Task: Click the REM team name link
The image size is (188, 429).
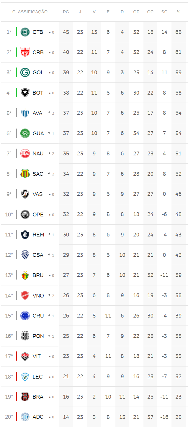Action: (38, 234)
